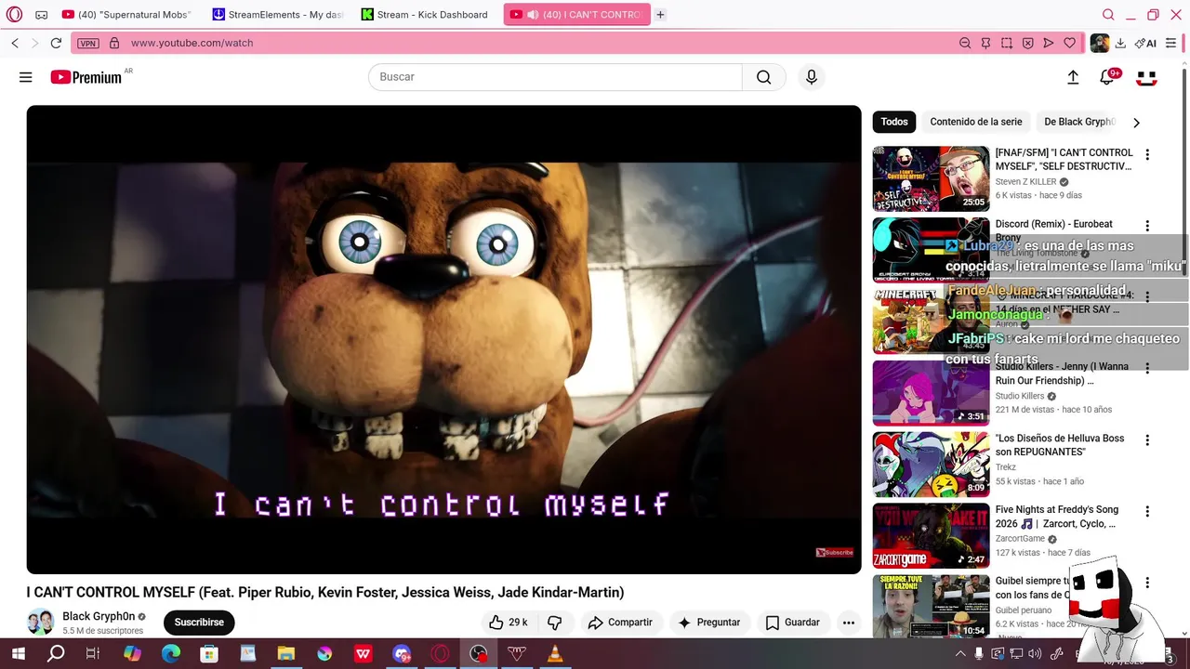Click the site security lock icon
The height and width of the screenshot is (669, 1190).
click(x=114, y=43)
